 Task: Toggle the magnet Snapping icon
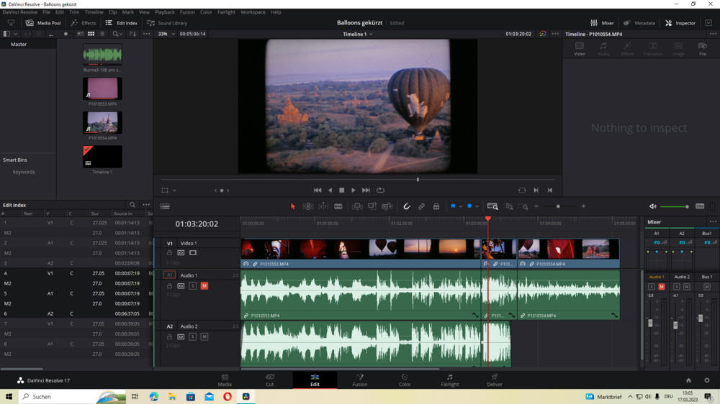pos(407,206)
